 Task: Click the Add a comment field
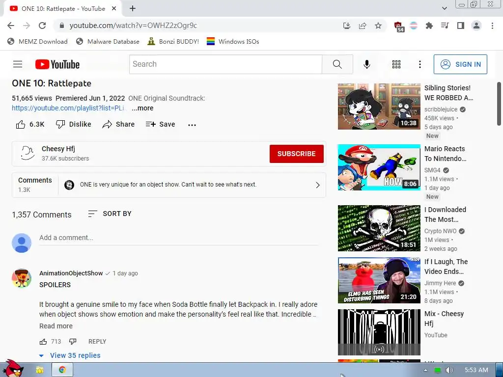[x=179, y=238]
